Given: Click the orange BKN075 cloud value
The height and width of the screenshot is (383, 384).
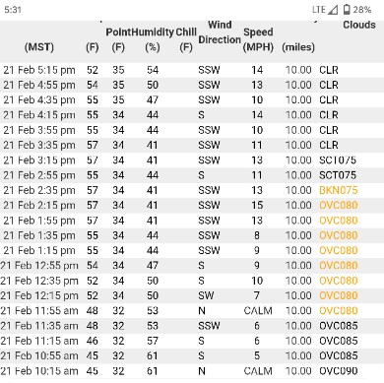Looking at the screenshot, I should pyautogui.click(x=339, y=190).
